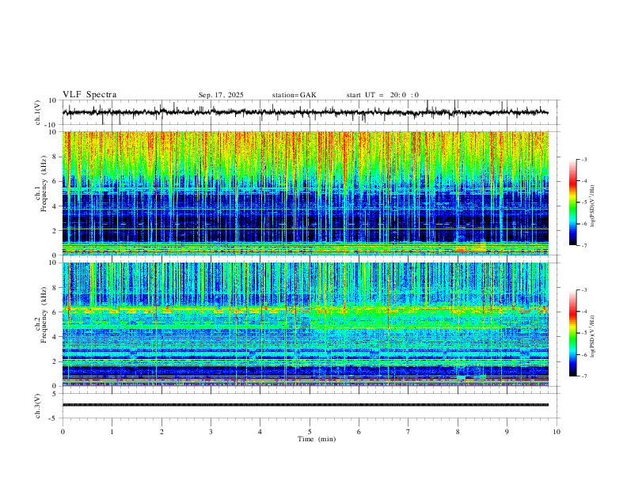Click the 'ch.3(V)' axis label
The height and width of the screenshot is (484, 627).
(38, 406)
